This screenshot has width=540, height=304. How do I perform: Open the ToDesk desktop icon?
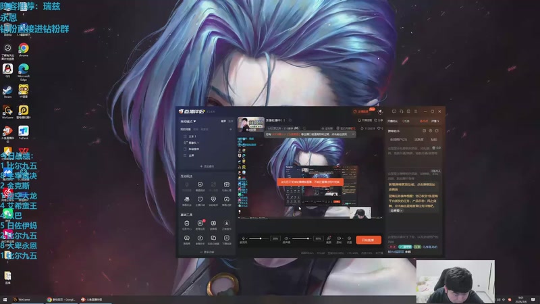coord(24,132)
